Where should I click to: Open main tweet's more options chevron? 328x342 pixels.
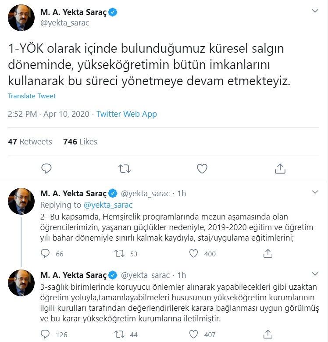point(315,11)
